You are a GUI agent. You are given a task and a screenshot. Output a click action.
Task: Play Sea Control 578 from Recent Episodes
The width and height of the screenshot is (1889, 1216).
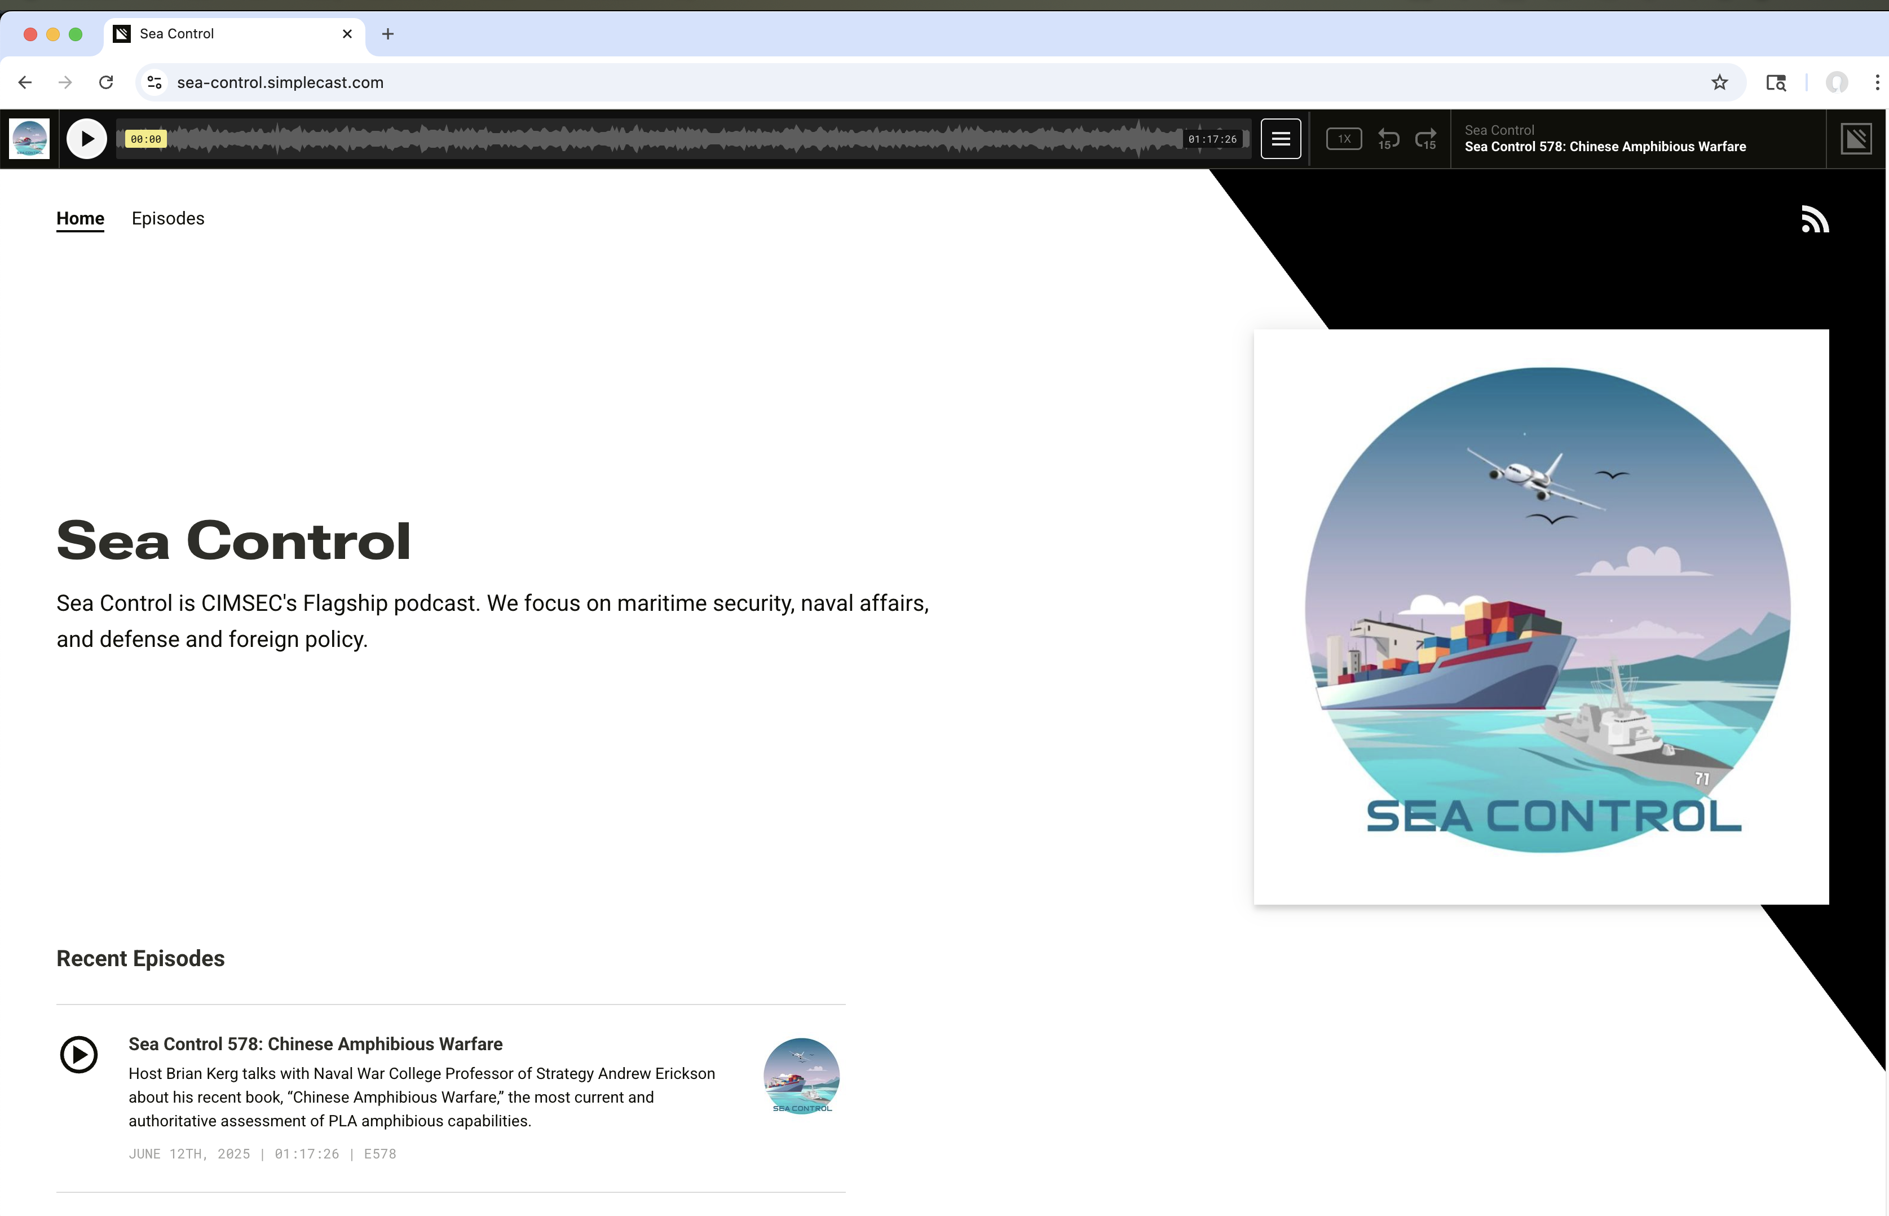coord(79,1054)
